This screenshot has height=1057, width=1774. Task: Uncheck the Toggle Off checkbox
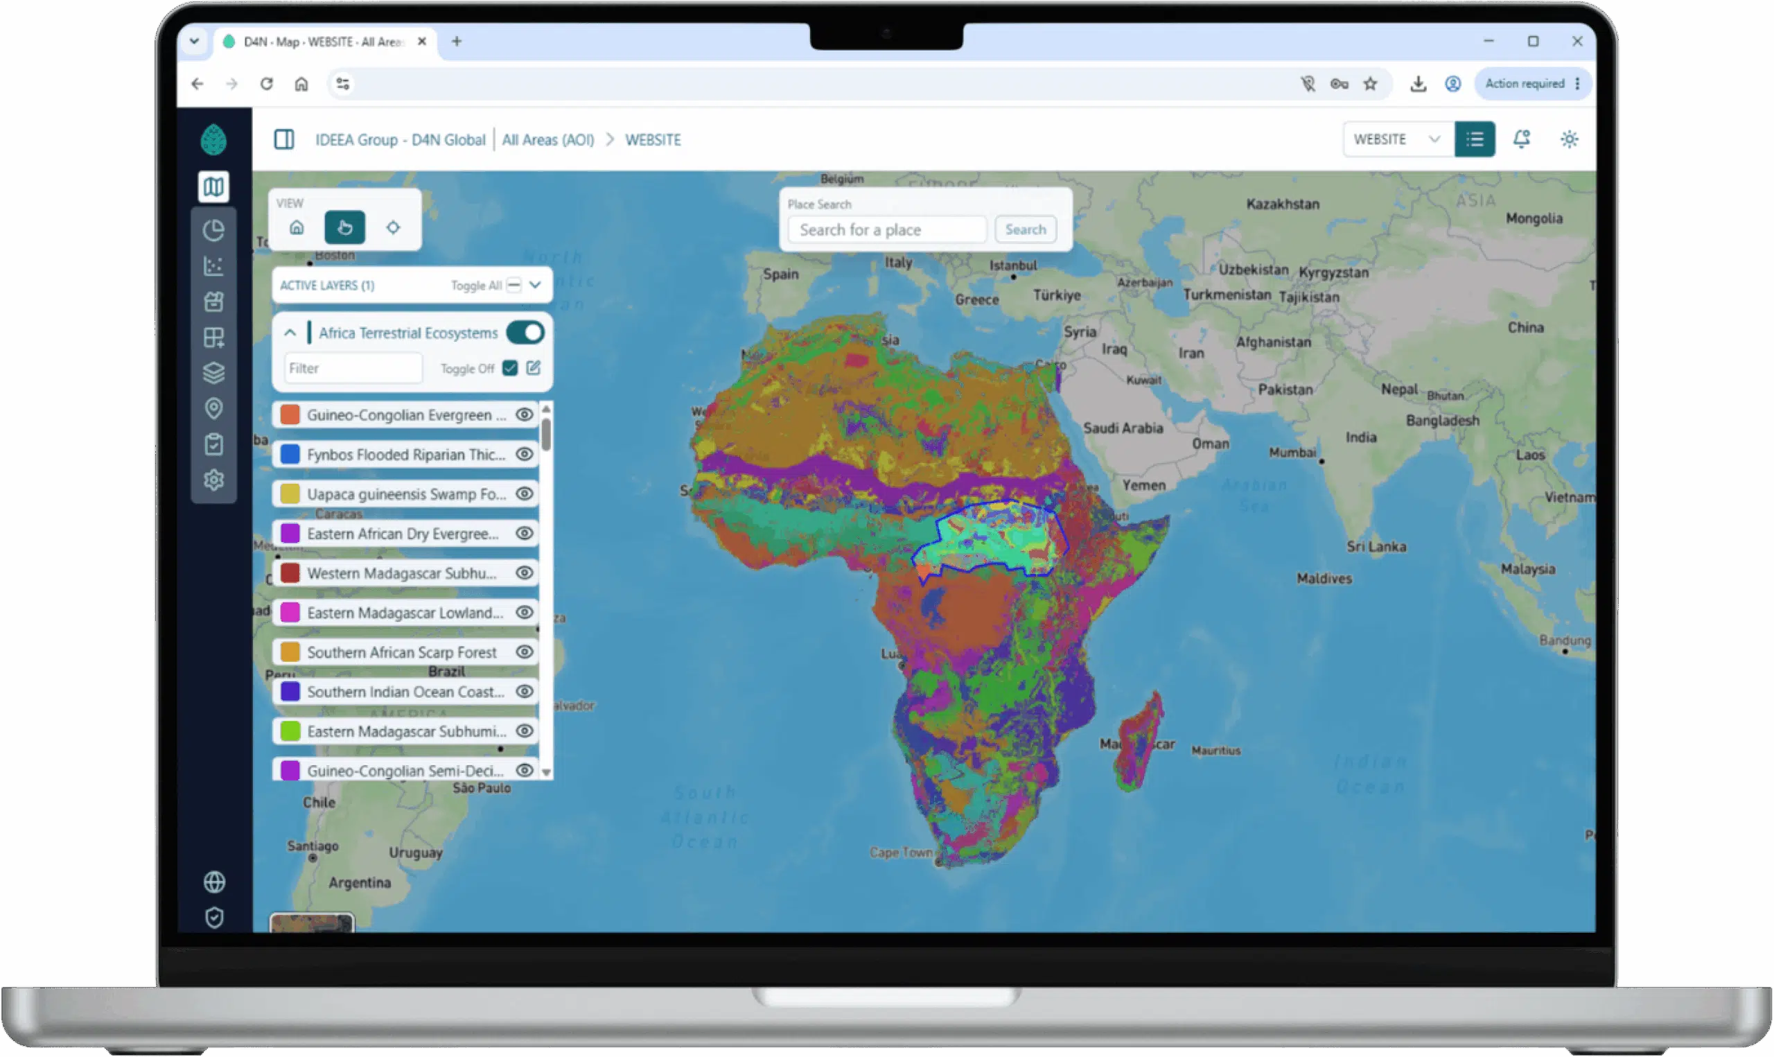tap(511, 368)
